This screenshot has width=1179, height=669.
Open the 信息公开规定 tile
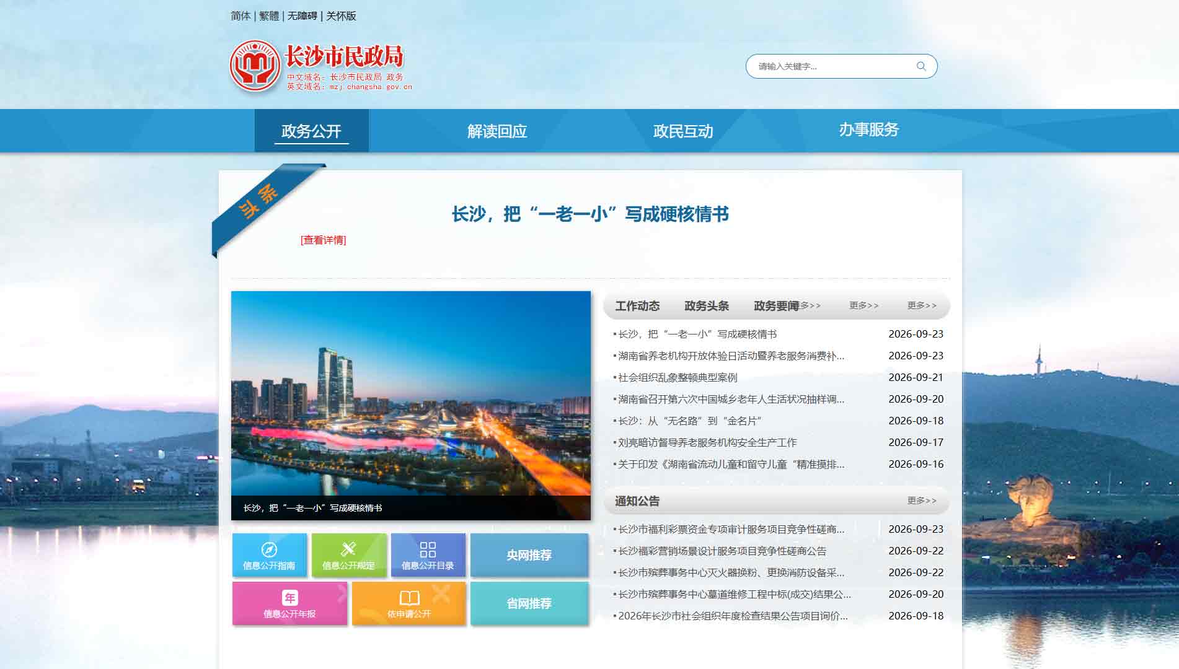click(348, 555)
